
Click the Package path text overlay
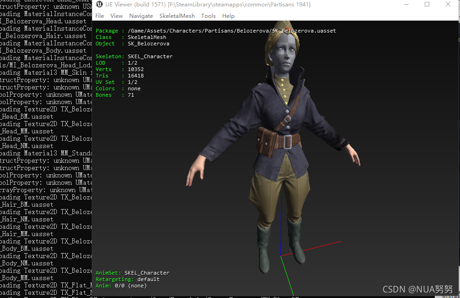pos(216,31)
